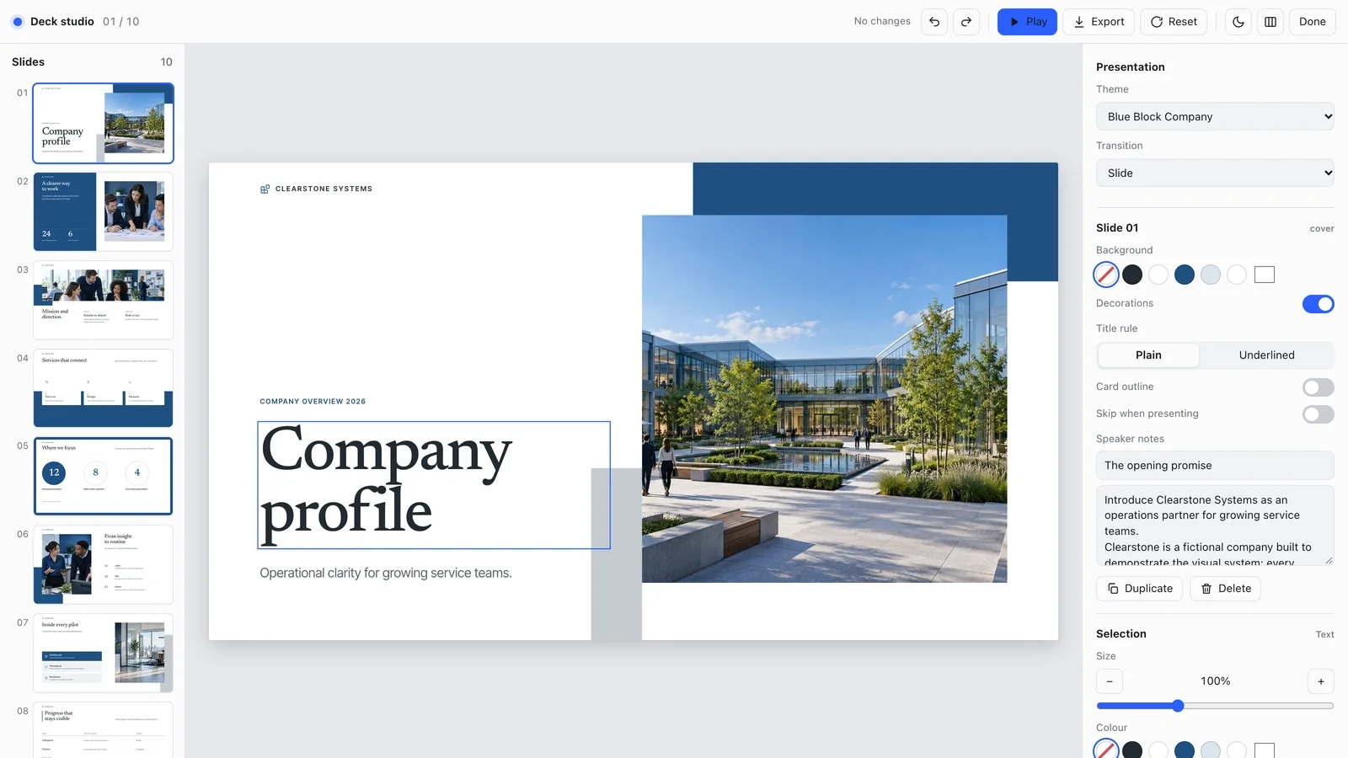Click the speaker notes title field The opening promise

(x=1215, y=466)
